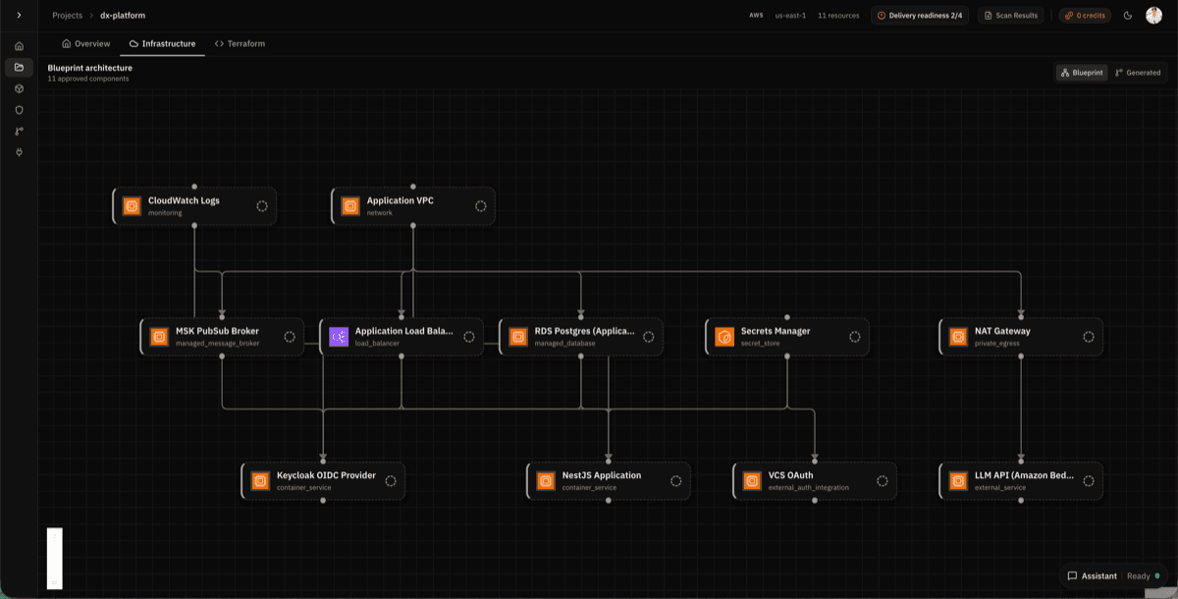This screenshot has width=1178, height=599.
Task: Click the dx-platform breadcrumb
Action: point(123,16)
